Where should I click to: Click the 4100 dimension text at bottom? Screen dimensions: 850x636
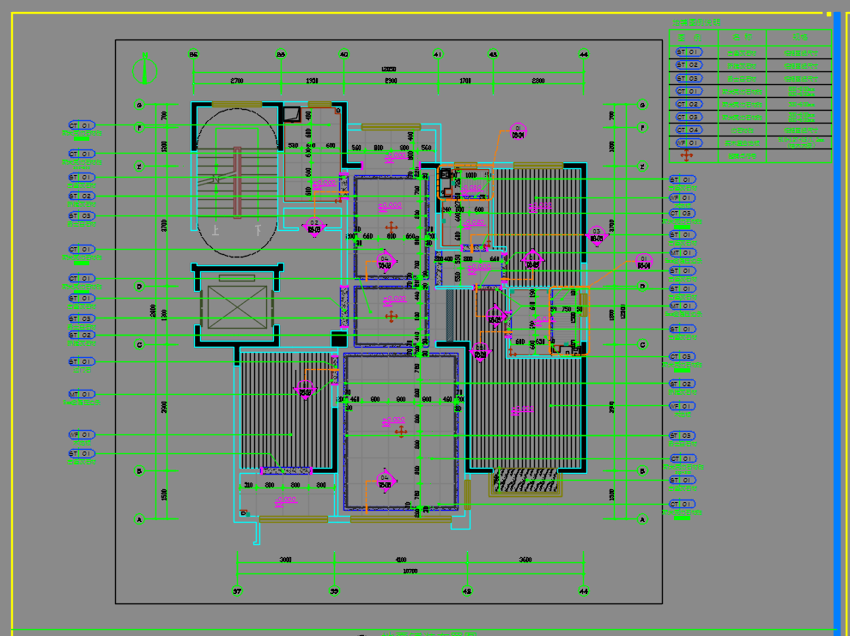pyautogui.click(x=401, y=560)
